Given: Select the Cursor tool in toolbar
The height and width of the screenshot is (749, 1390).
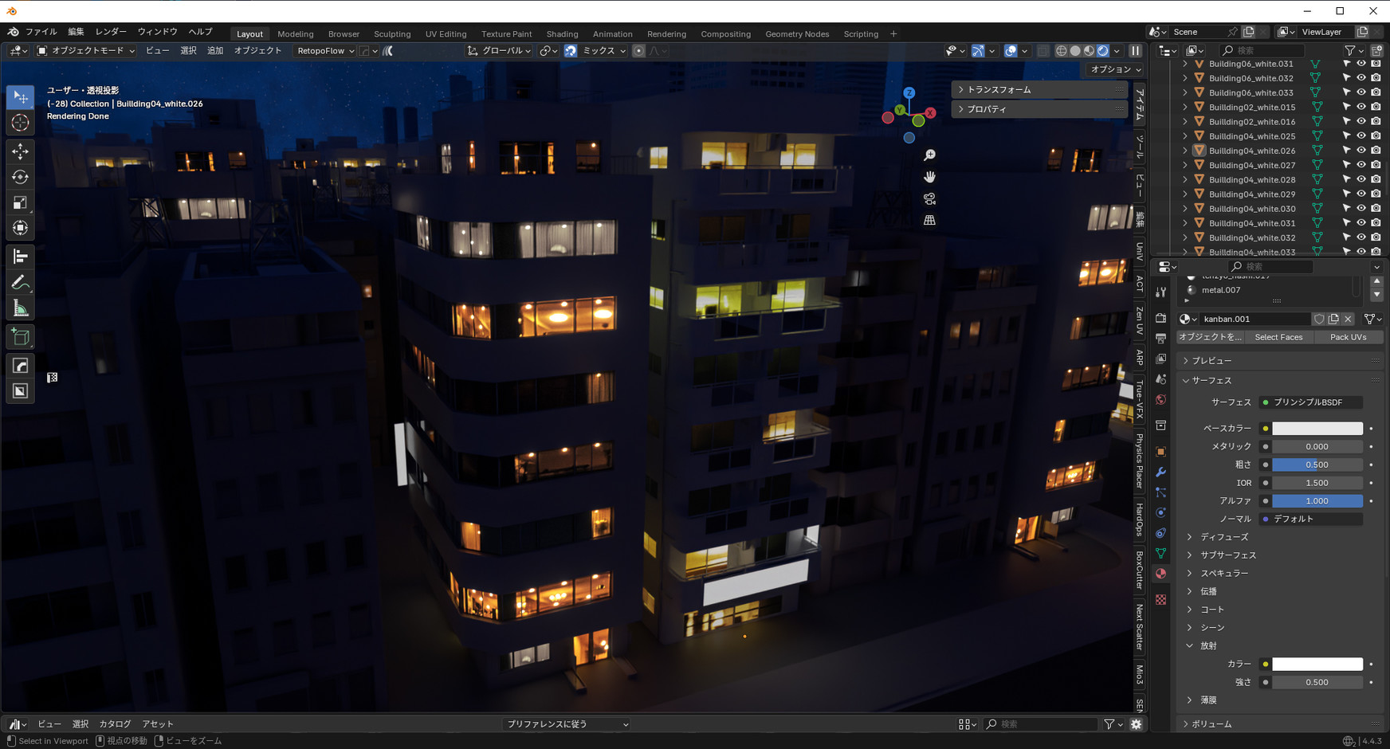Looking at the screenshot, I should pyautogui.click(x=21, y=123).
